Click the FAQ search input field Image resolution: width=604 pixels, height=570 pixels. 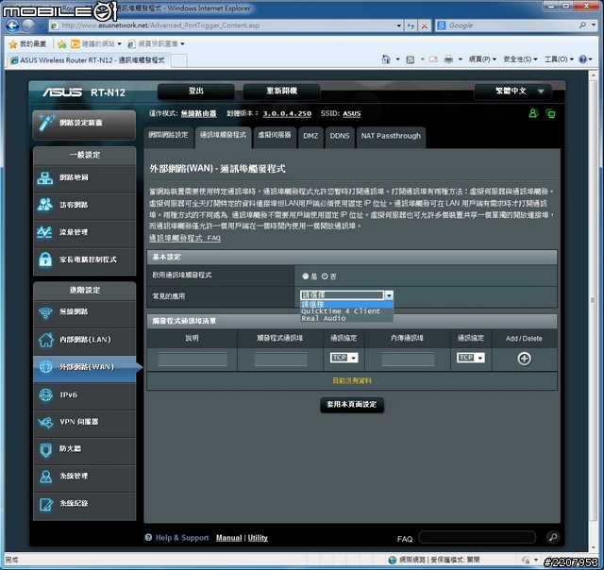(477, 537)
